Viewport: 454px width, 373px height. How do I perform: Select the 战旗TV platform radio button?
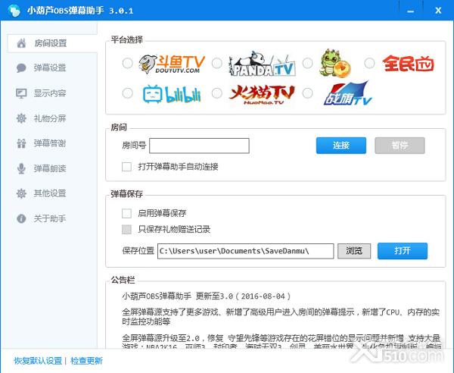tap(307, 93)
